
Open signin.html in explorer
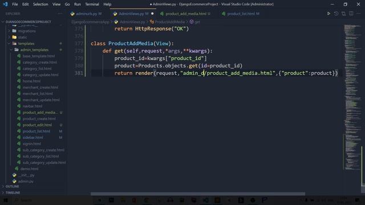click(32, 144)
